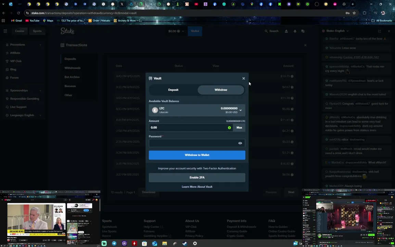Screen dimensions: 395x247
Task: Open File Explorer from taskbar
Action: (165, 244)
